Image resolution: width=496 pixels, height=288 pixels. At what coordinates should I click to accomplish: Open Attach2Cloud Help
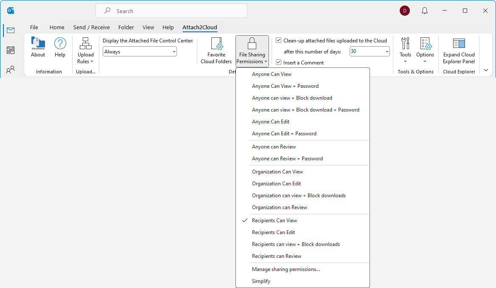(x=60, y=48)
